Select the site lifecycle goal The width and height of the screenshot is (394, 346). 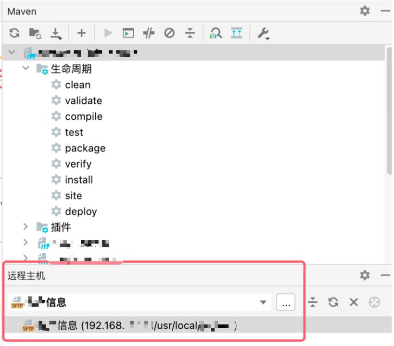pyautogui.click(x=74, y=196)
